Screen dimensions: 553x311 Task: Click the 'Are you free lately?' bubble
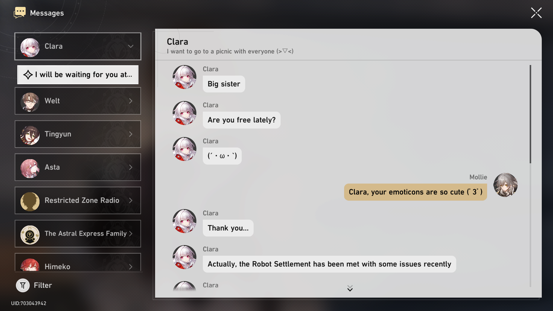(242, 120)
